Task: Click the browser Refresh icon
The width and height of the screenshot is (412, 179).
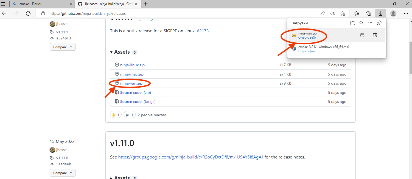Action: coord(28,13)
